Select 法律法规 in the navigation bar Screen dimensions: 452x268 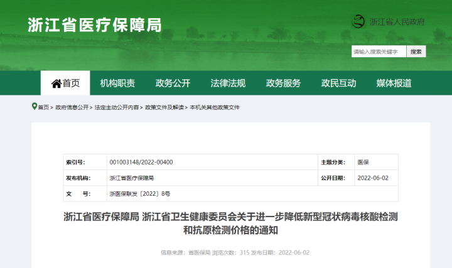click(228, 83)
